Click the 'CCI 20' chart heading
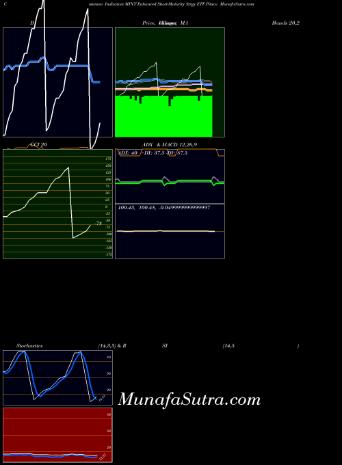Image resolution: width=342 pixels, height=465 pixels. coord(38,145)
